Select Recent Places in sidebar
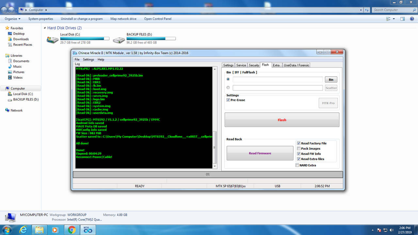 (x=23, y=45)
